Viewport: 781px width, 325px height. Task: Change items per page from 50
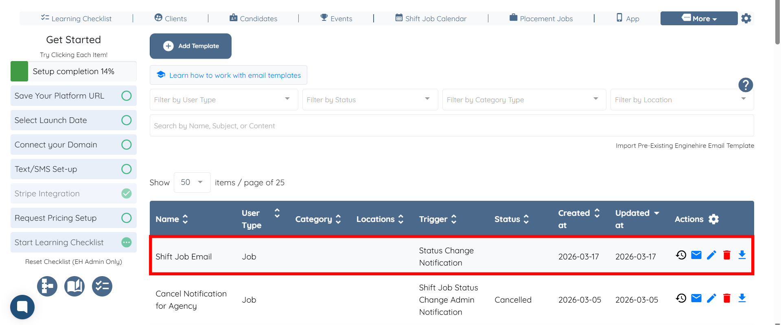192,182
